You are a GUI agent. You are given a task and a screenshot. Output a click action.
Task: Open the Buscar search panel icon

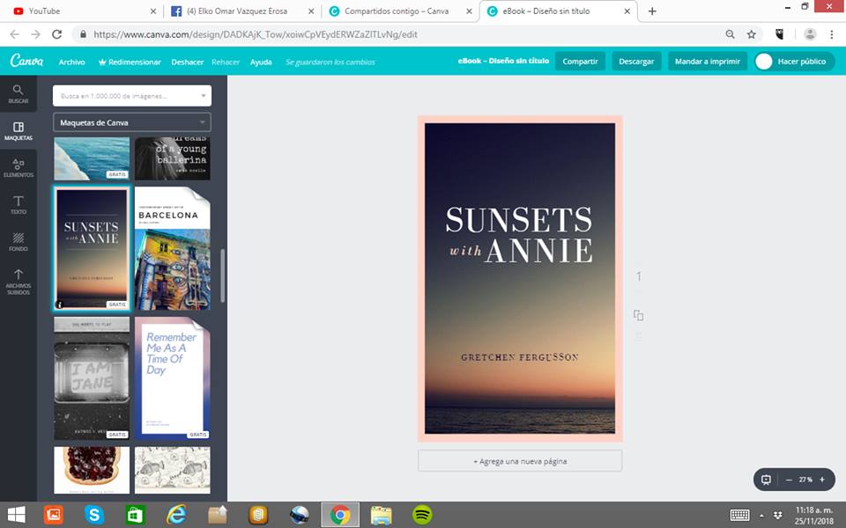click(x=18, y=93)
